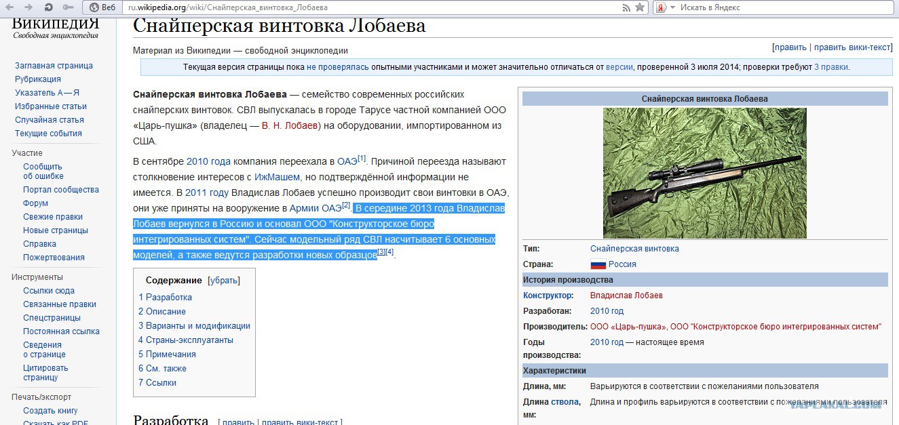899x425 pixels.
Task: Open 'ствола' link in infobox
Action: click(565, 402)
